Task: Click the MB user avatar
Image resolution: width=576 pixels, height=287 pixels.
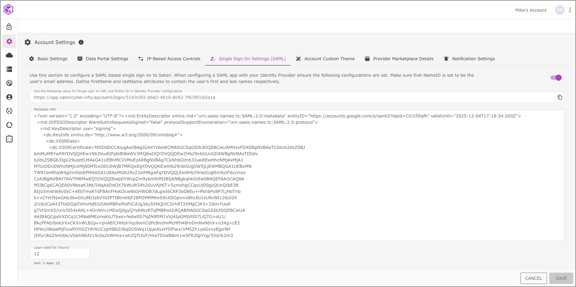Action: pyautogui.click(x=559, y=10)
